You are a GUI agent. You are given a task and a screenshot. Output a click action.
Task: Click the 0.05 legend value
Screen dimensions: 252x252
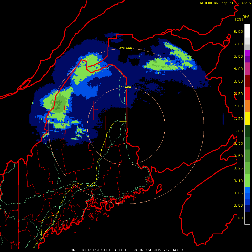(x=238, y=193)
